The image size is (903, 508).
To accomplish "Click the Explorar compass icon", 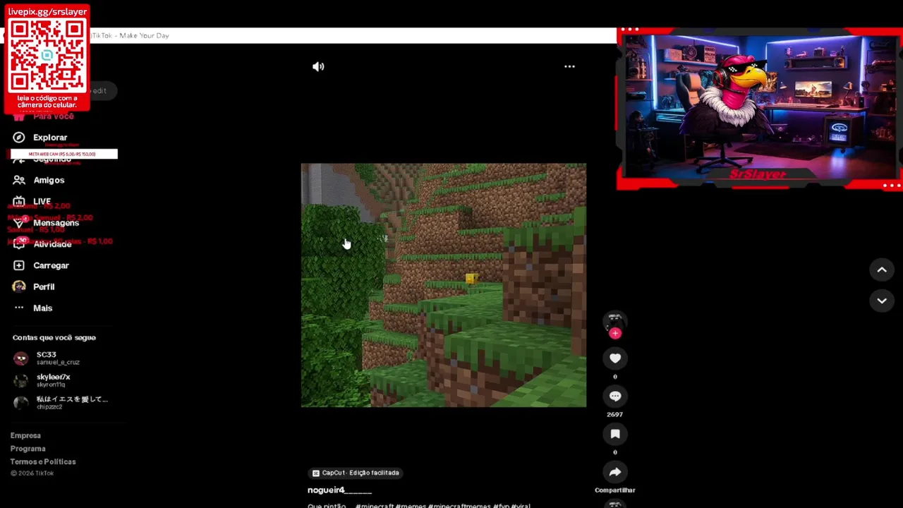I will (19, 138).
